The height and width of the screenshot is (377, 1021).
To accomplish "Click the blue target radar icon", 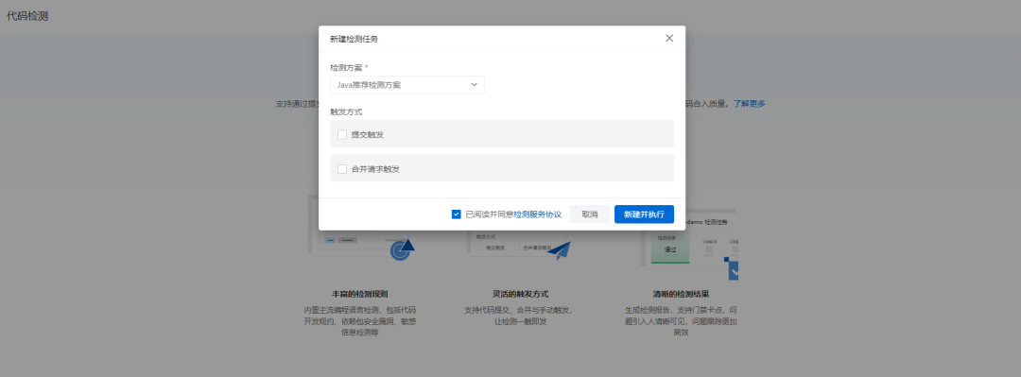I will [402, 250].
